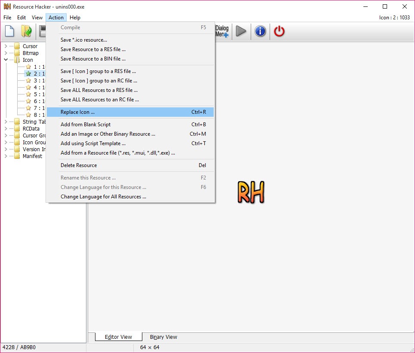This screenshot has width=415, height=353.
Task: Expand the Manifest tree node
Action: pos(6,156)
